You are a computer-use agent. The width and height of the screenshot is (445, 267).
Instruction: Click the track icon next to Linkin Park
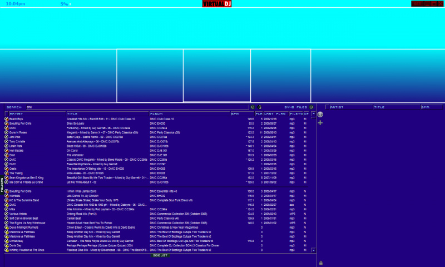[x=6, y=146]
